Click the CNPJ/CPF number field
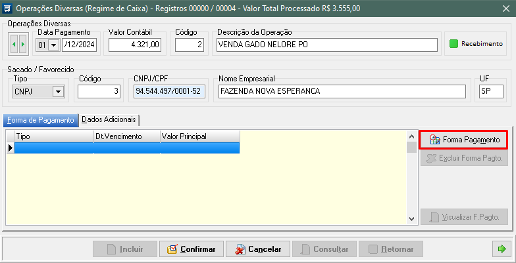Screen dimensions: 516x263 [x=169, y=92]
